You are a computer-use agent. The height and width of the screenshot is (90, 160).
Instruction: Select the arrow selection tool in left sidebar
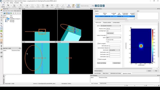point(1,23)
